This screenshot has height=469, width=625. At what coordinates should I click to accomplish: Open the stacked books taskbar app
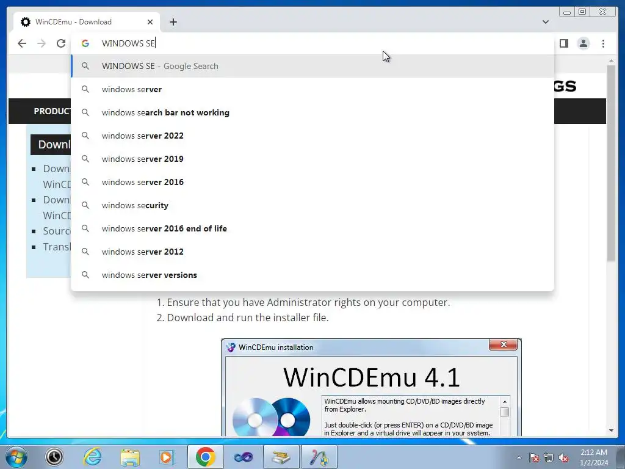point(281,457)
